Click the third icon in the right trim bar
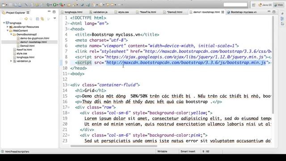This screenshot has height=161, width=286. pos(282,24)
